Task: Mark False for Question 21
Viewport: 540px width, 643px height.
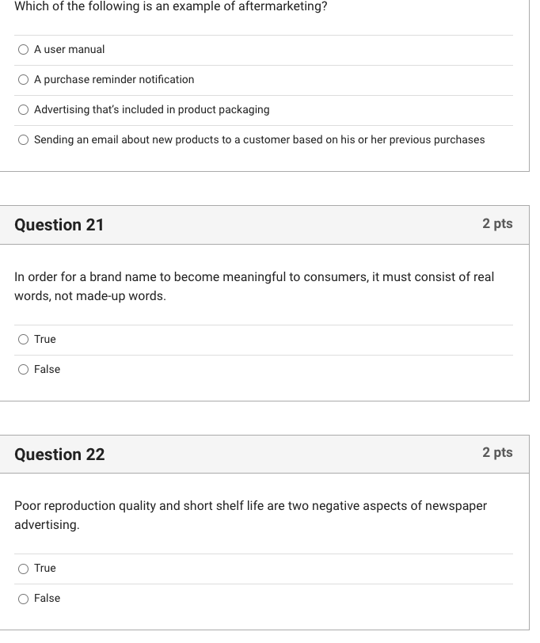Action: 23,369
